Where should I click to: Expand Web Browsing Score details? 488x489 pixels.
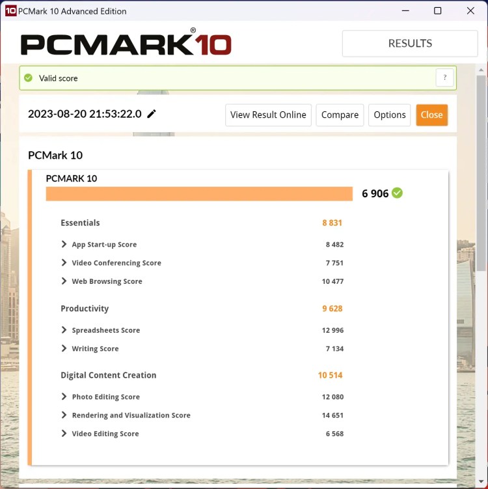[x=64, y=281]
